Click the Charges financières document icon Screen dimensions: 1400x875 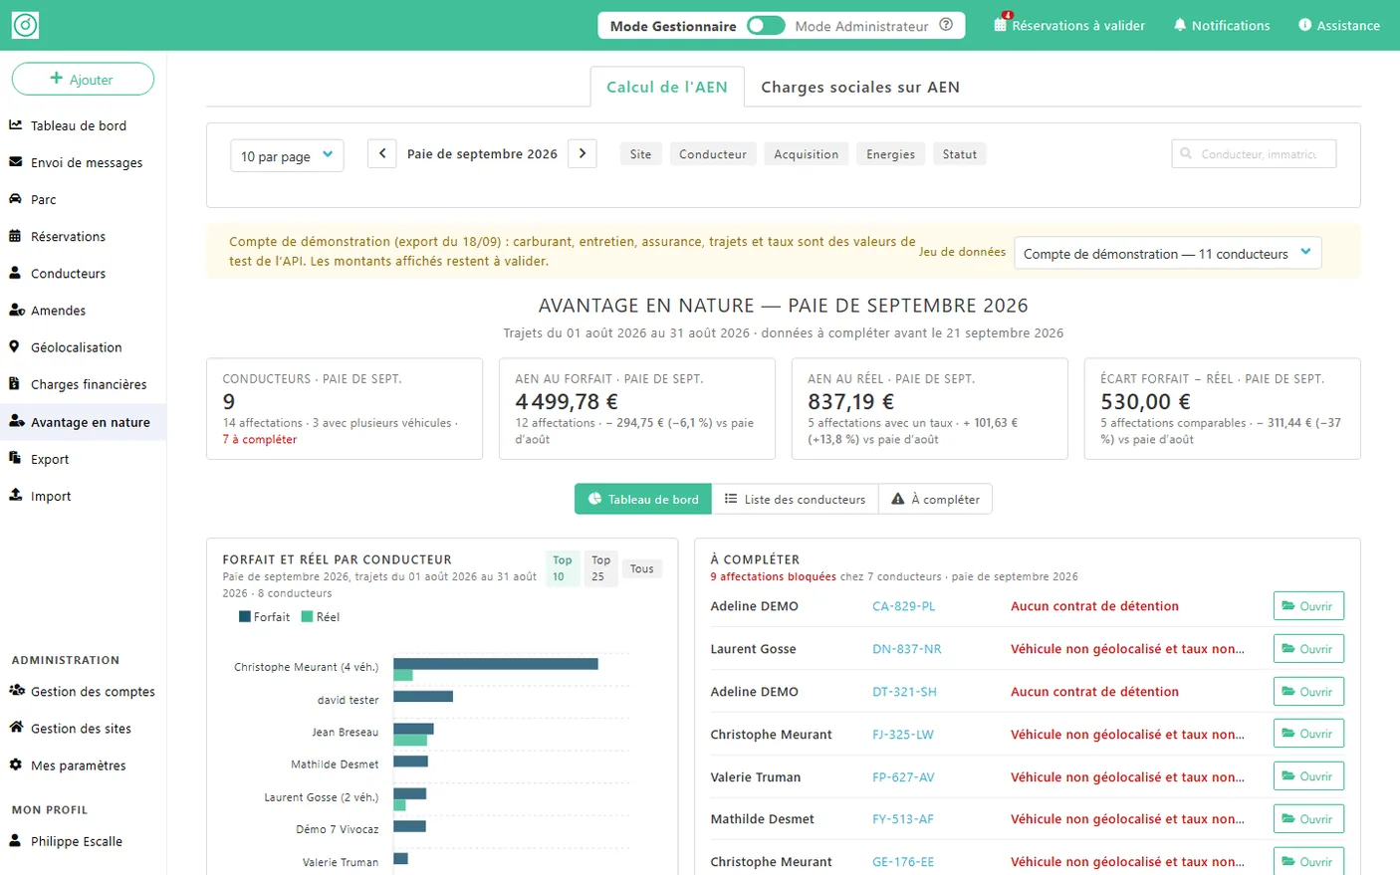[x=15, y=383]
